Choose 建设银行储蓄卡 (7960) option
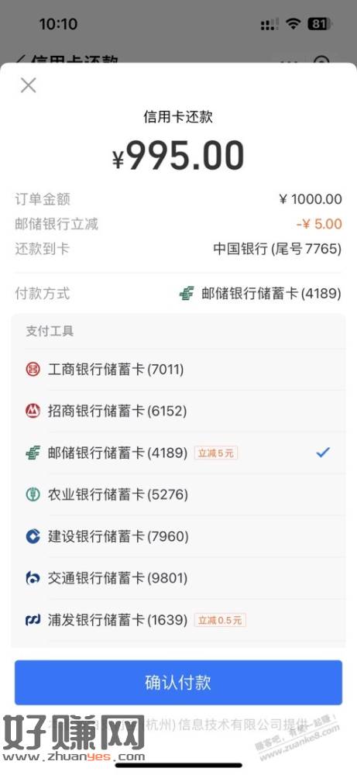Screen dimensions: 357x775 click(178, 536)
